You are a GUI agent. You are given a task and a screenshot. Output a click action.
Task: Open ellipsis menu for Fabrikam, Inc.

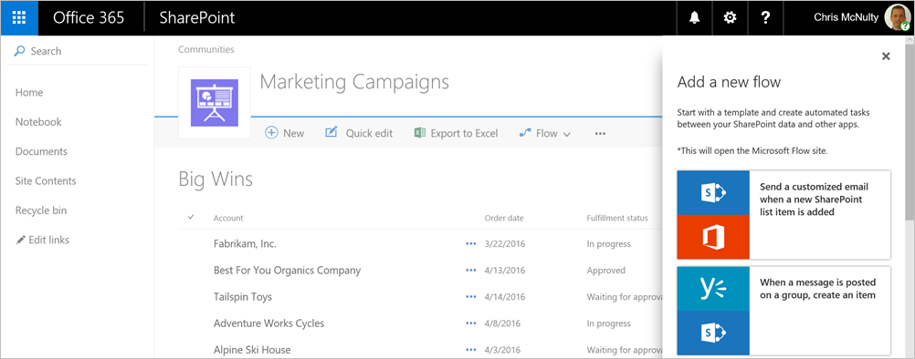(x=471, y=244)
